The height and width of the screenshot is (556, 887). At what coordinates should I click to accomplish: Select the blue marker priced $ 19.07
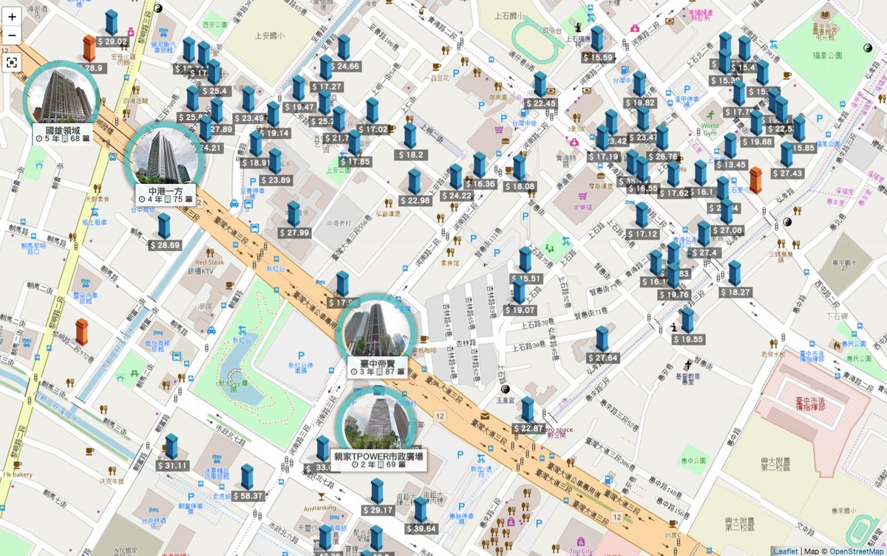tap(519, 292)
